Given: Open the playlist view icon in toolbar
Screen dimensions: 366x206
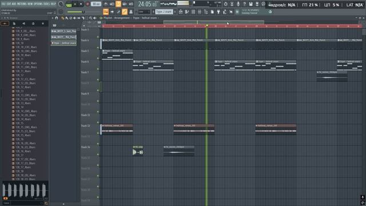Looking at the screenshot, I should 181,11.
